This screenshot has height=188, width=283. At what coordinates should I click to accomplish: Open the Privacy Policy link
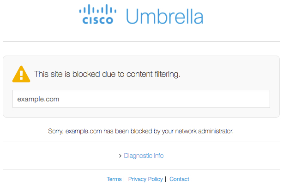145,179
